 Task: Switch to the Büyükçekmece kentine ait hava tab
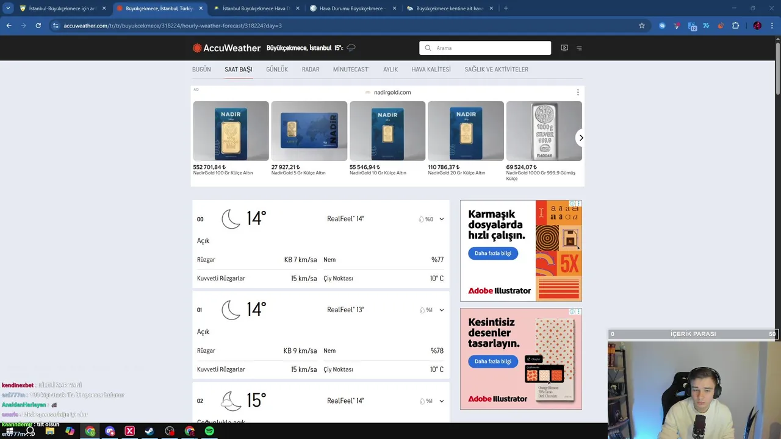(x=450, y=9)
